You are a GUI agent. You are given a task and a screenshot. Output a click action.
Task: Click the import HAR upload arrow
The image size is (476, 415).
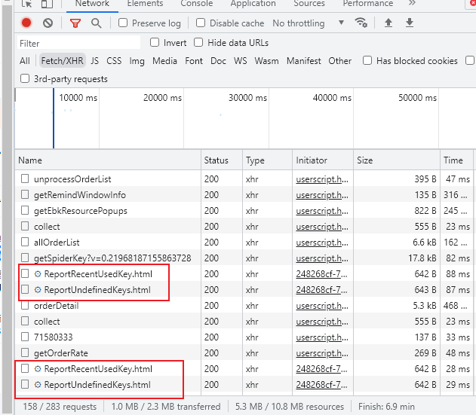(388, 23)
